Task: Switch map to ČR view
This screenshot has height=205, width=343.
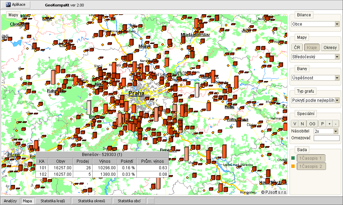Action: (x=297, y=48)
